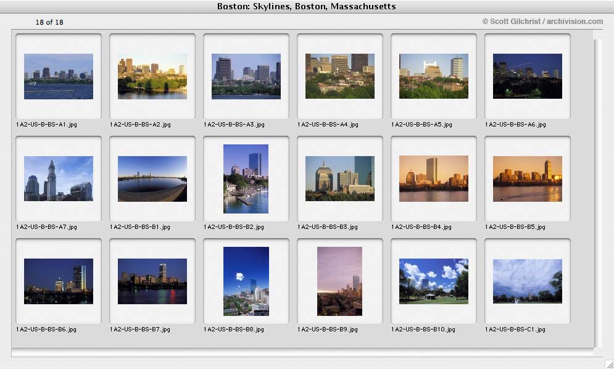Click filename label 1A2-US-B-BS-B5.jpg
The height and width of the screenshot is (369, 614).
(x=515, y=227)
